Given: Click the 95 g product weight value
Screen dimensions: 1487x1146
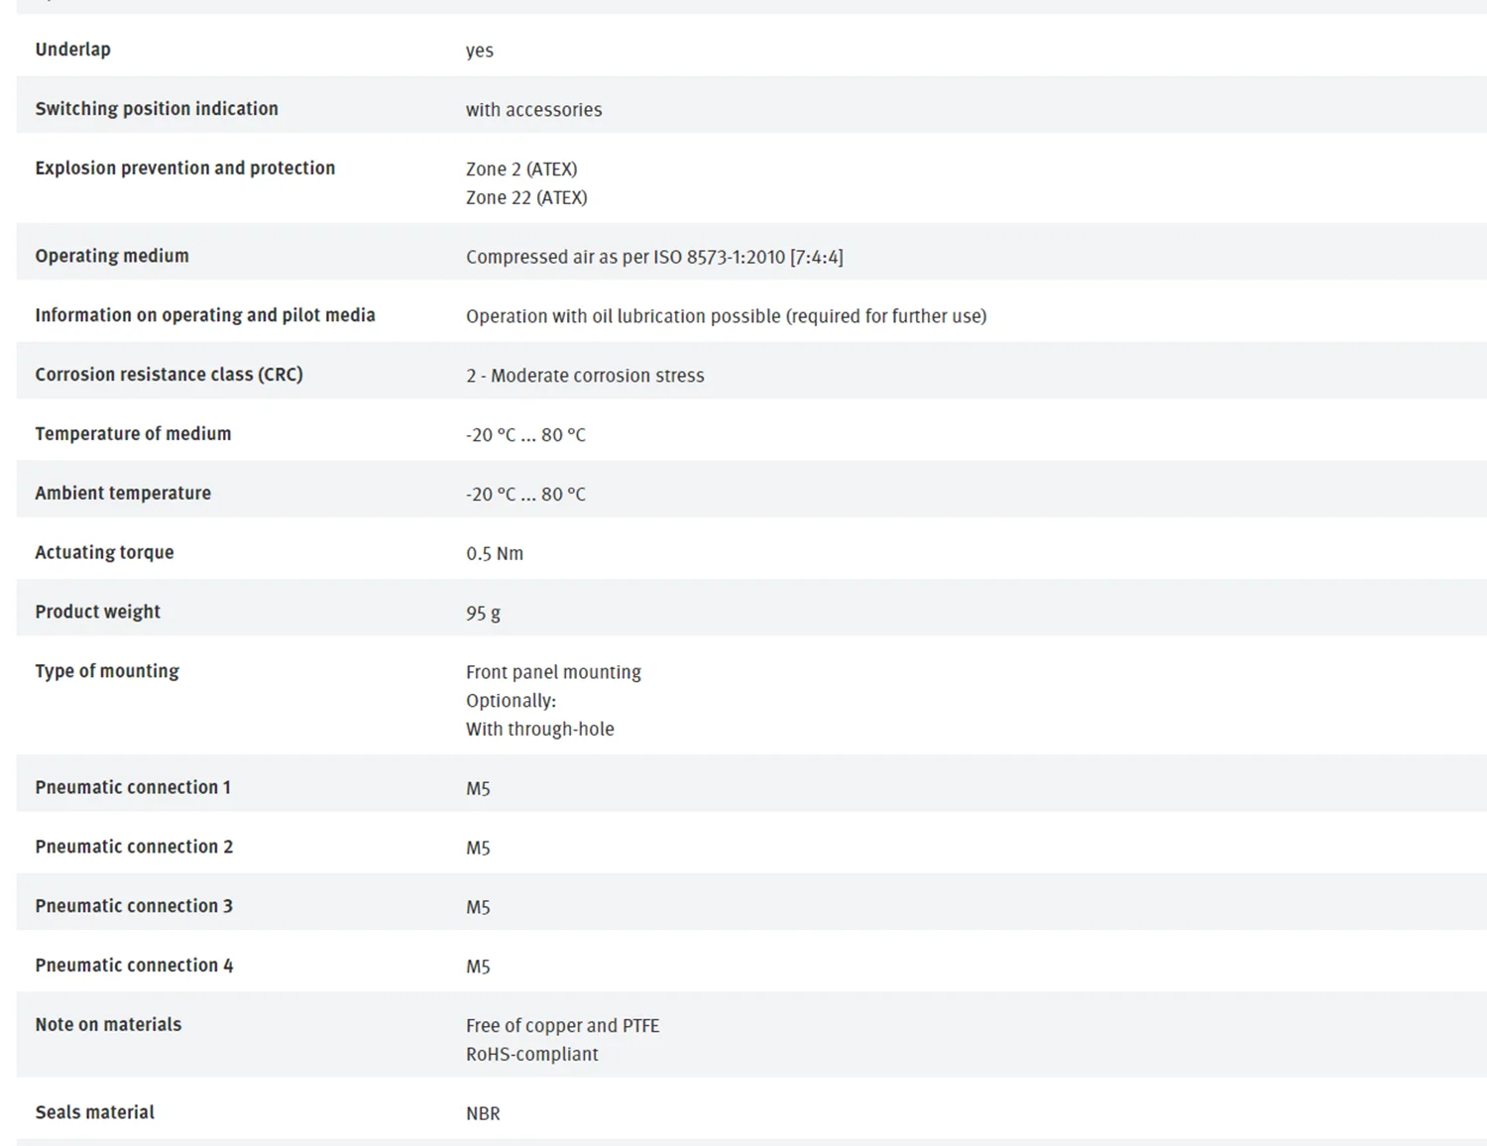Looking at the screenshot, I should pos(483,613).
